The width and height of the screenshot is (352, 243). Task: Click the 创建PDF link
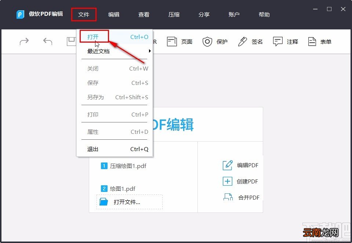point(247,181)
